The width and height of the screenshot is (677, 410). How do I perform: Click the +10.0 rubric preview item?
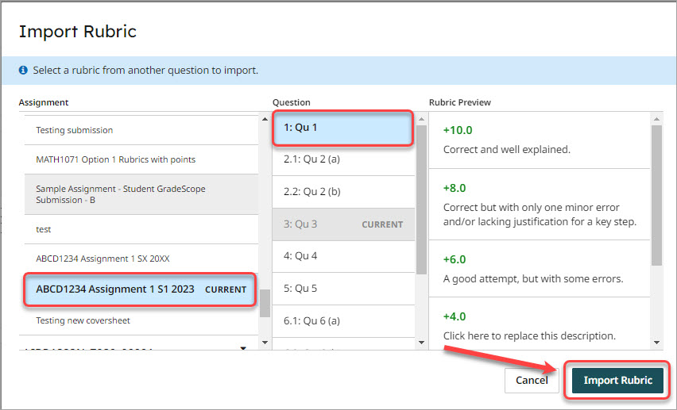[539, 139]
